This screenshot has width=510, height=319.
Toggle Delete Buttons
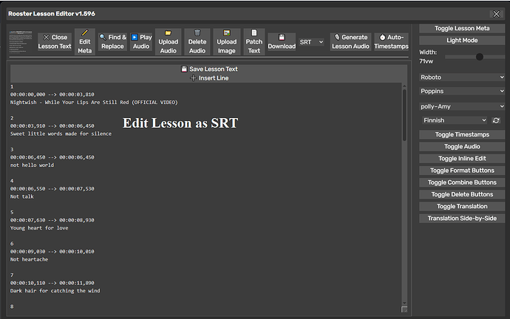(x=462, y=195)
